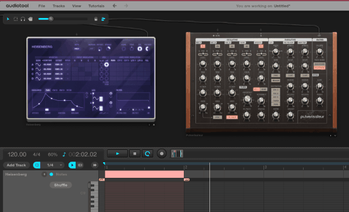Select the arrow pointer tool in desktop toolbar
349x212 pixels.
(x=8, y=19)
